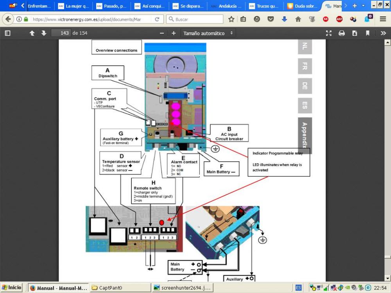391x293 pixels.
Task: Show site information icon in address bar
Action: [x=19, y=19]
